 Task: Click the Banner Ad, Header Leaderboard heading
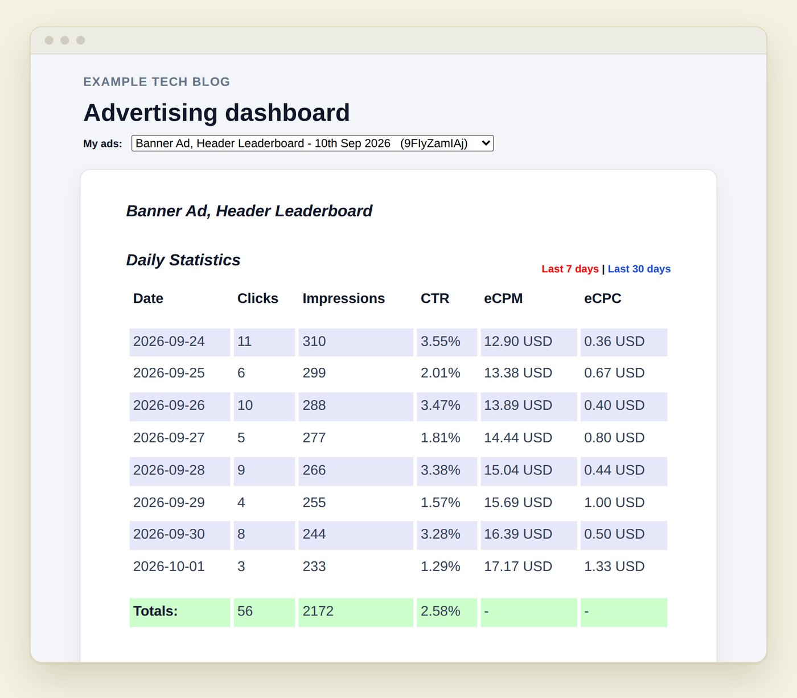click(x=249, y=211)
